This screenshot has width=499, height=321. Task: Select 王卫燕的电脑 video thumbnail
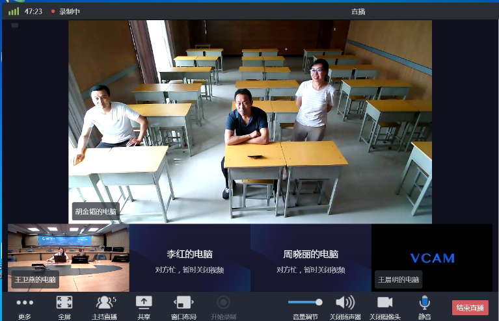(x=68, y=257)
